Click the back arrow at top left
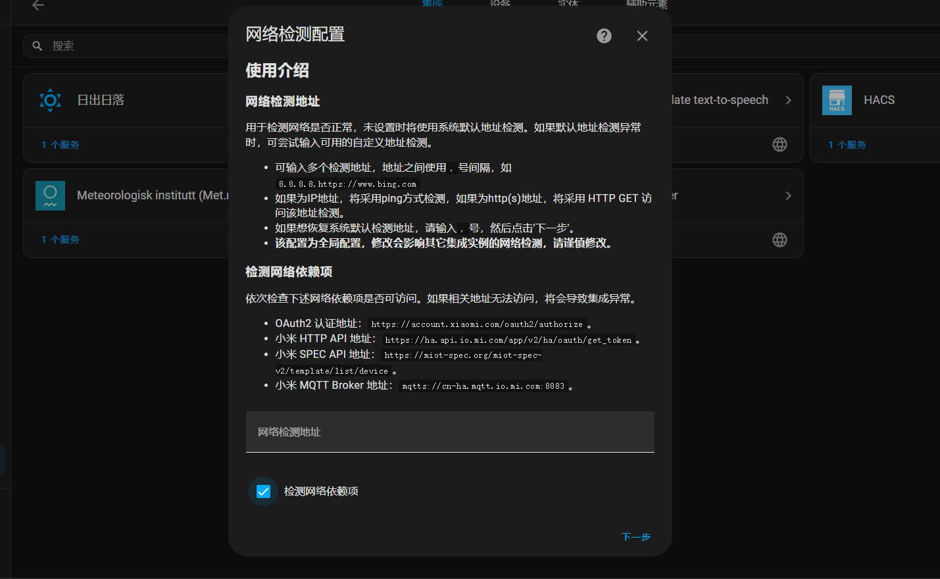This screenshot has width=940, height=579. point(38,5)
